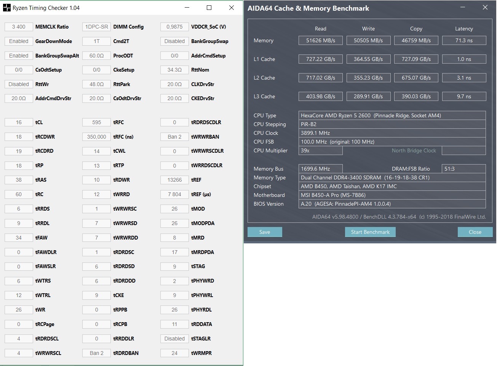Image resolution: width=497 pixels, height=366 pixels.
Task: Maximize the Ryzen Timing Checker window
Action: 209,8
